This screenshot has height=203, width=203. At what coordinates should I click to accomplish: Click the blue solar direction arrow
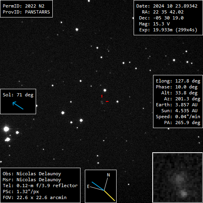(18, 105)
